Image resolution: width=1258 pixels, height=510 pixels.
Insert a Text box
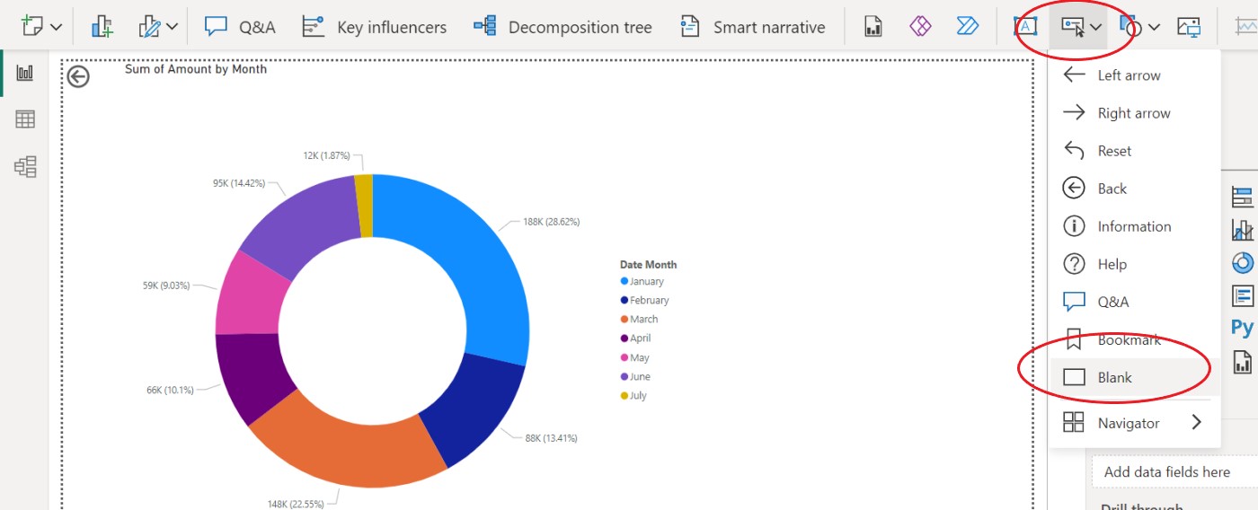(x=1025, y=27)
